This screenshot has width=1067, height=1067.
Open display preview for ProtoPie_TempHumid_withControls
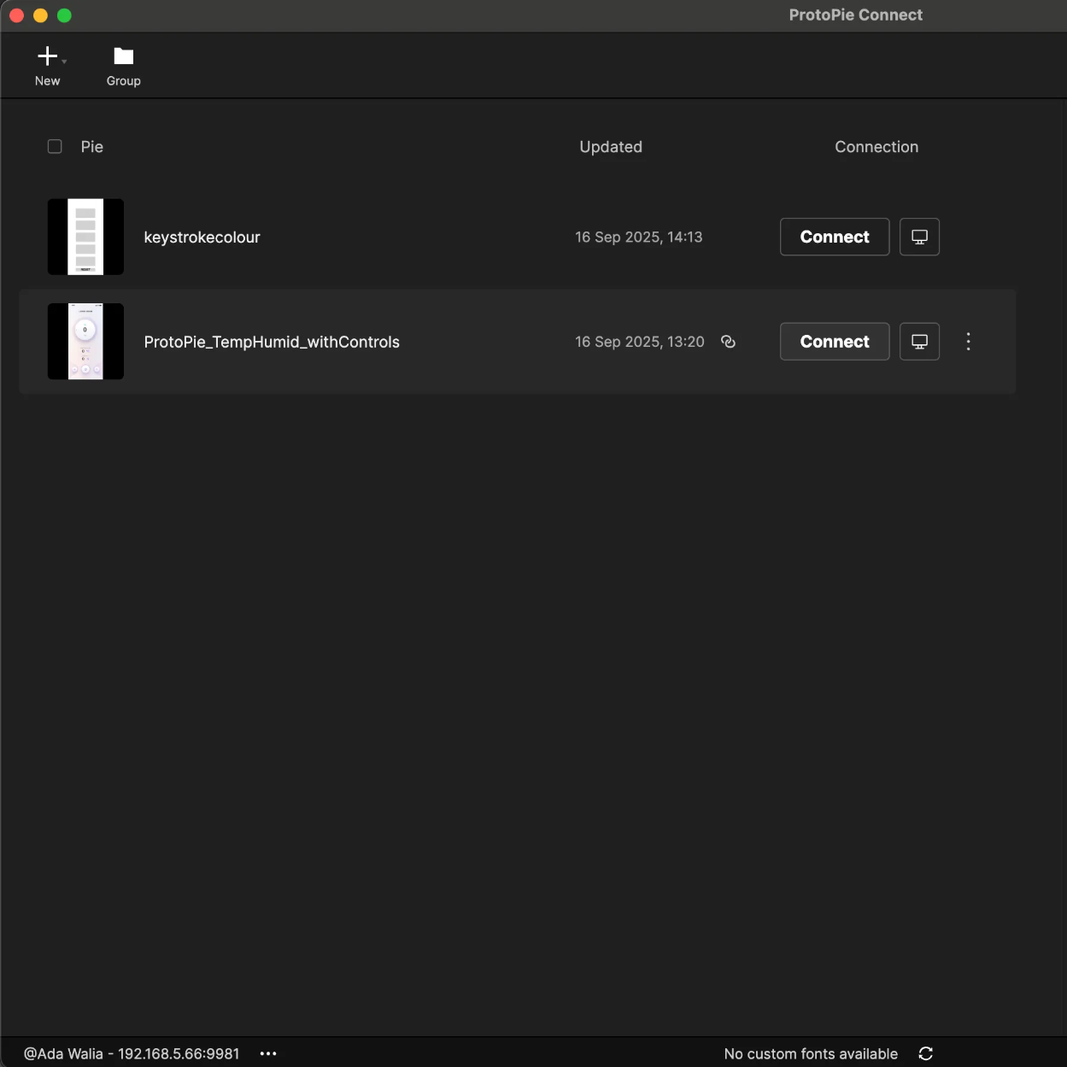click(919, 341)
